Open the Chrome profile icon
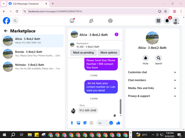Screen dimensions: 185x138 pyautogui.click(x=174, y=11)
